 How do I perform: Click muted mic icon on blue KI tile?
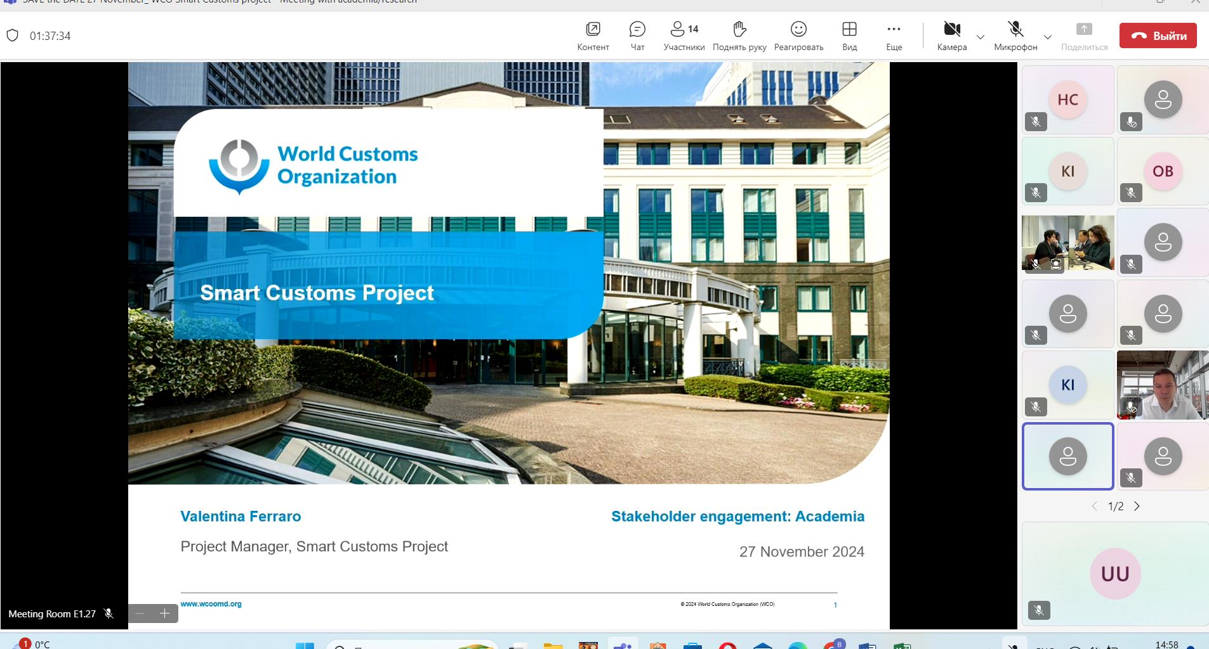coord(1036,406)
